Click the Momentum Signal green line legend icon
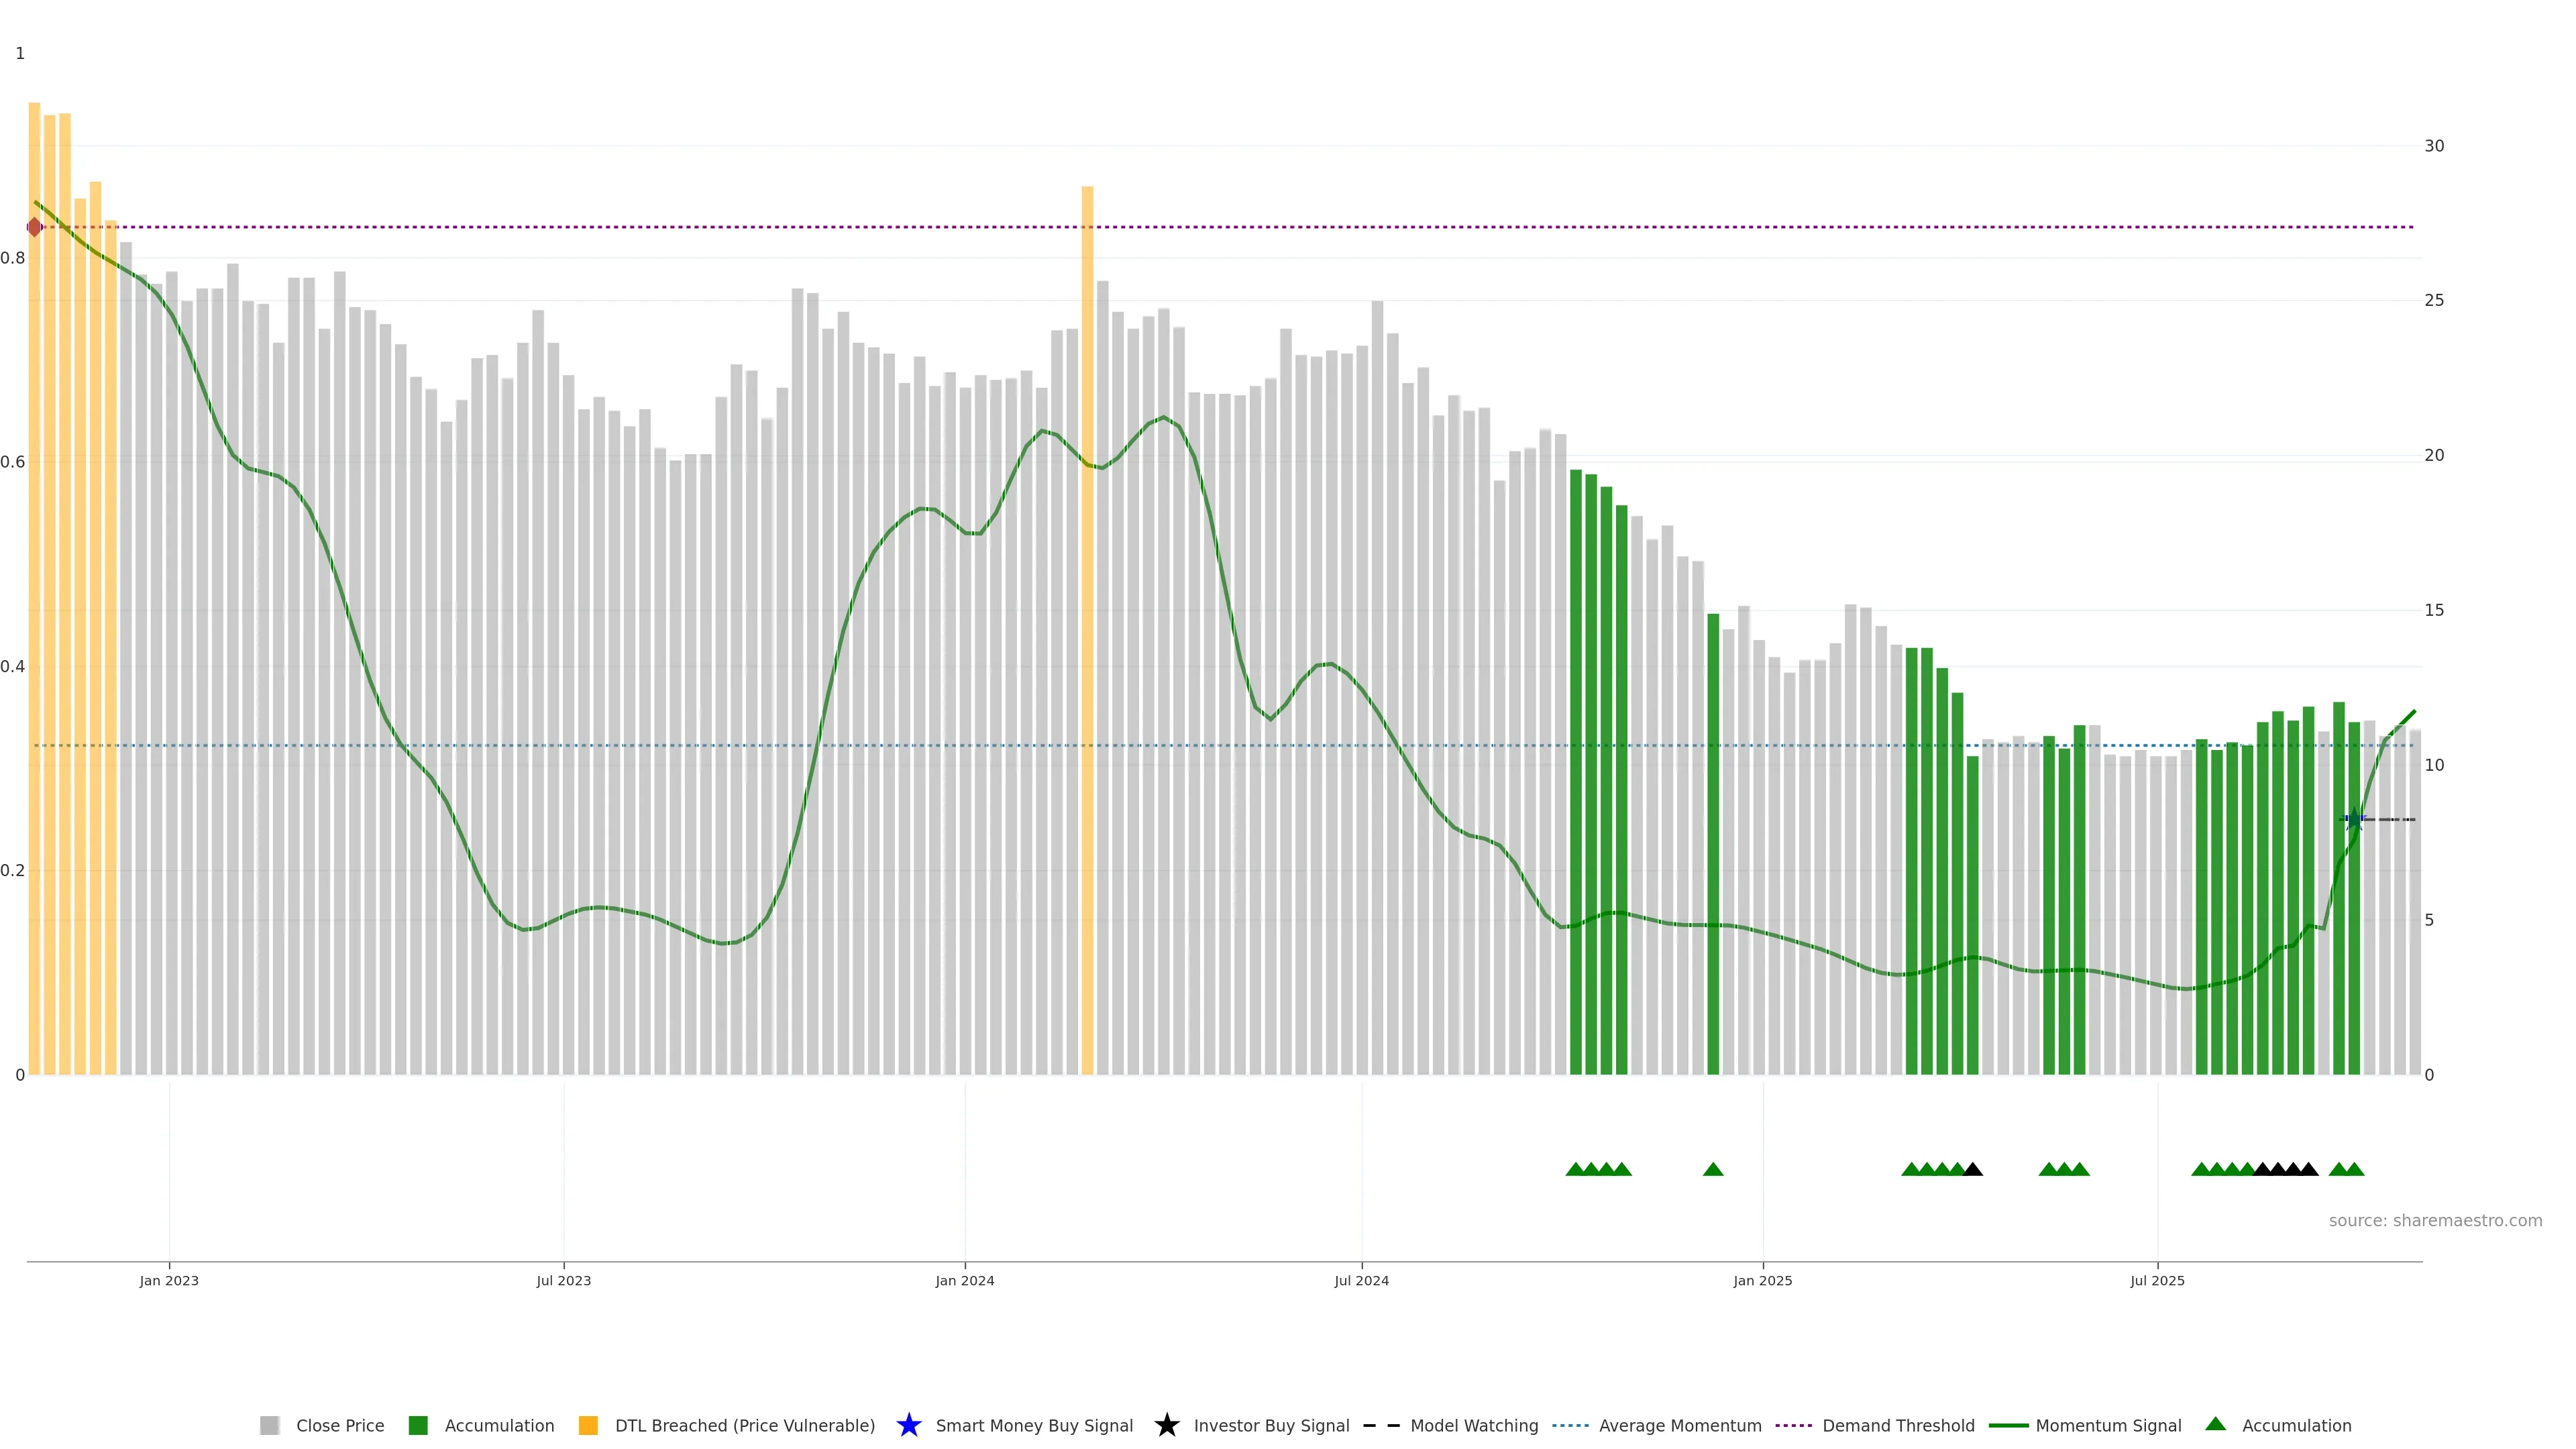 tap(2008, 1425)
